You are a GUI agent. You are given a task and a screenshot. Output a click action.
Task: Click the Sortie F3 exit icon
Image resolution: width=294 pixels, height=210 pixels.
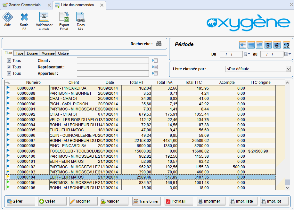click(x=24, y=17)
